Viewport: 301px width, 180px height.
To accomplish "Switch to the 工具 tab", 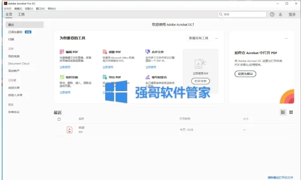I will click(21, 15).
